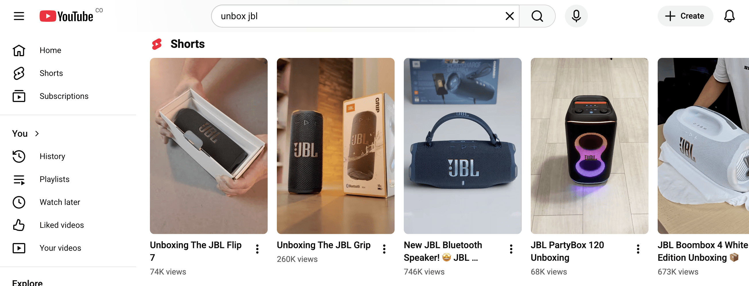This screenshot has height=286, width=749.
Task: Open the hamburger guide menu
Action: (x=19, y=16)
